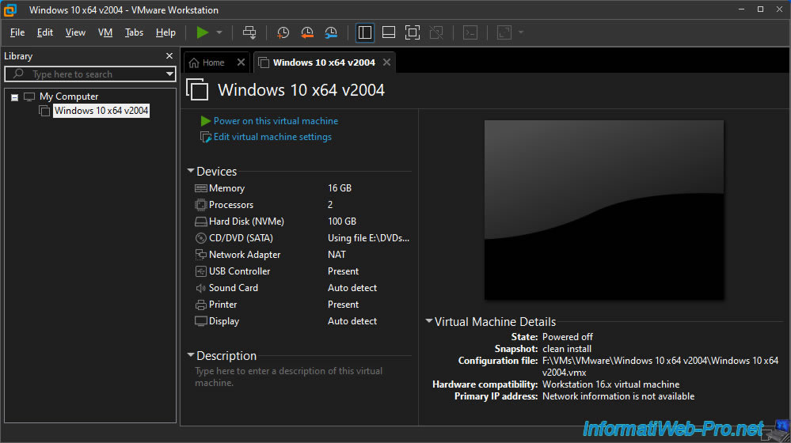Viewport: 791px width, 443px height.
Task: Collapse the Devices section
Action: pos(191,172)
